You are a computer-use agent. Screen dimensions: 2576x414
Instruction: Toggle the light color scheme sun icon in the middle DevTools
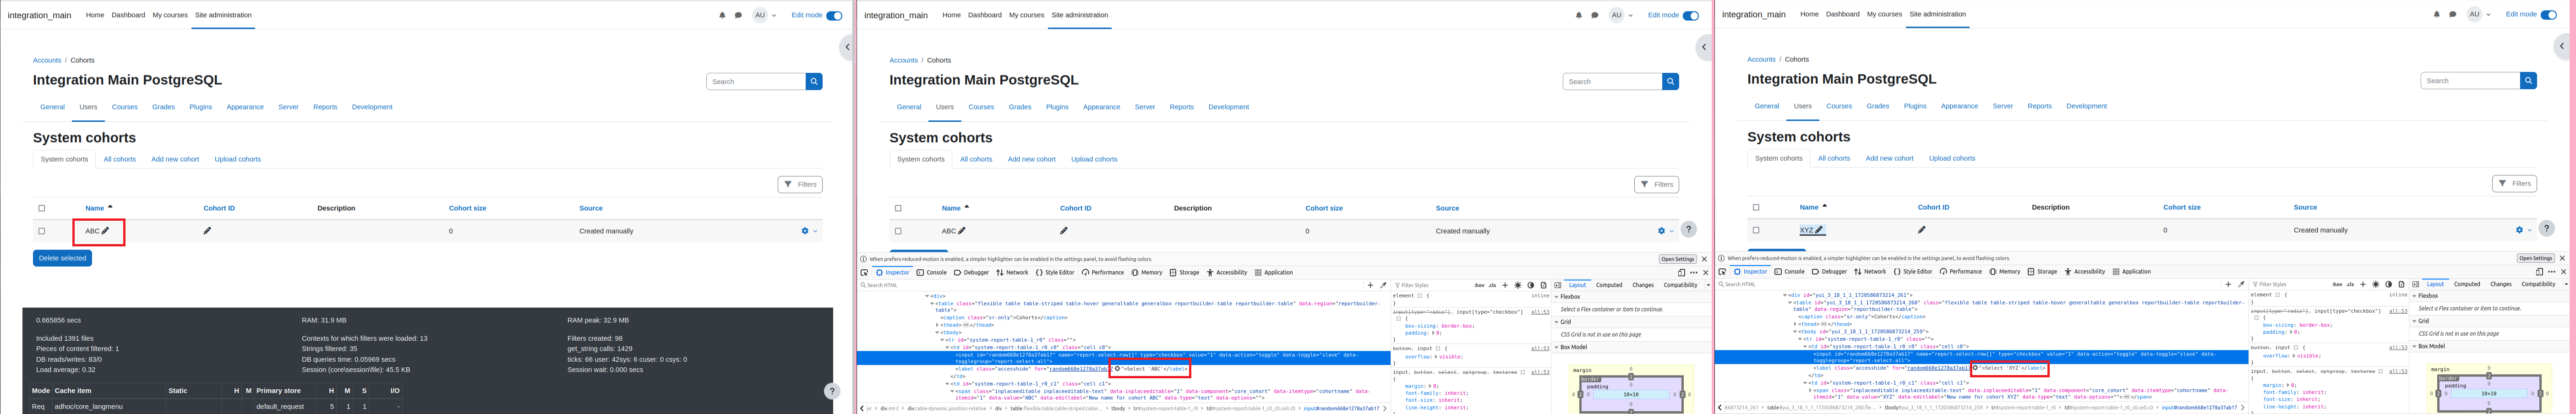[x=1517, y=285]
